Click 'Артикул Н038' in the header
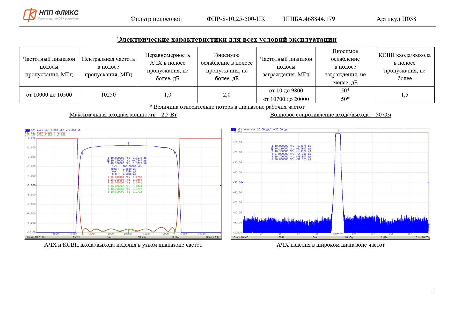This screenshot has height=321, width=454. [396, 19]
